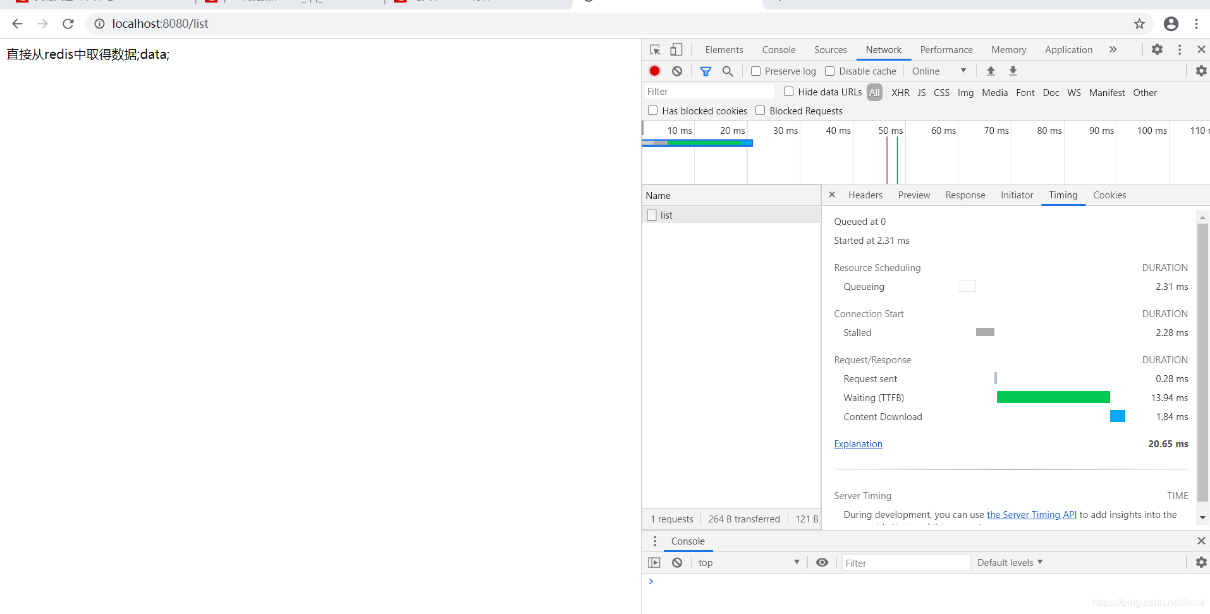Check Blocked Requests
Viewport: 1210px width, 614px height.
coord(761,111)
